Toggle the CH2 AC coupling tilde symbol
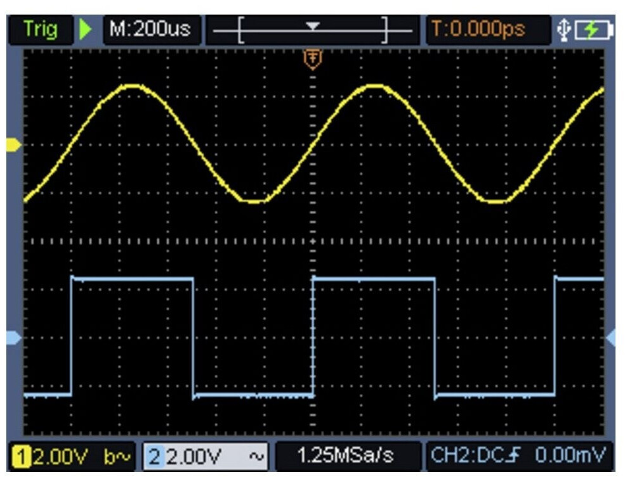The image size is (625, 477). point(258,455)
